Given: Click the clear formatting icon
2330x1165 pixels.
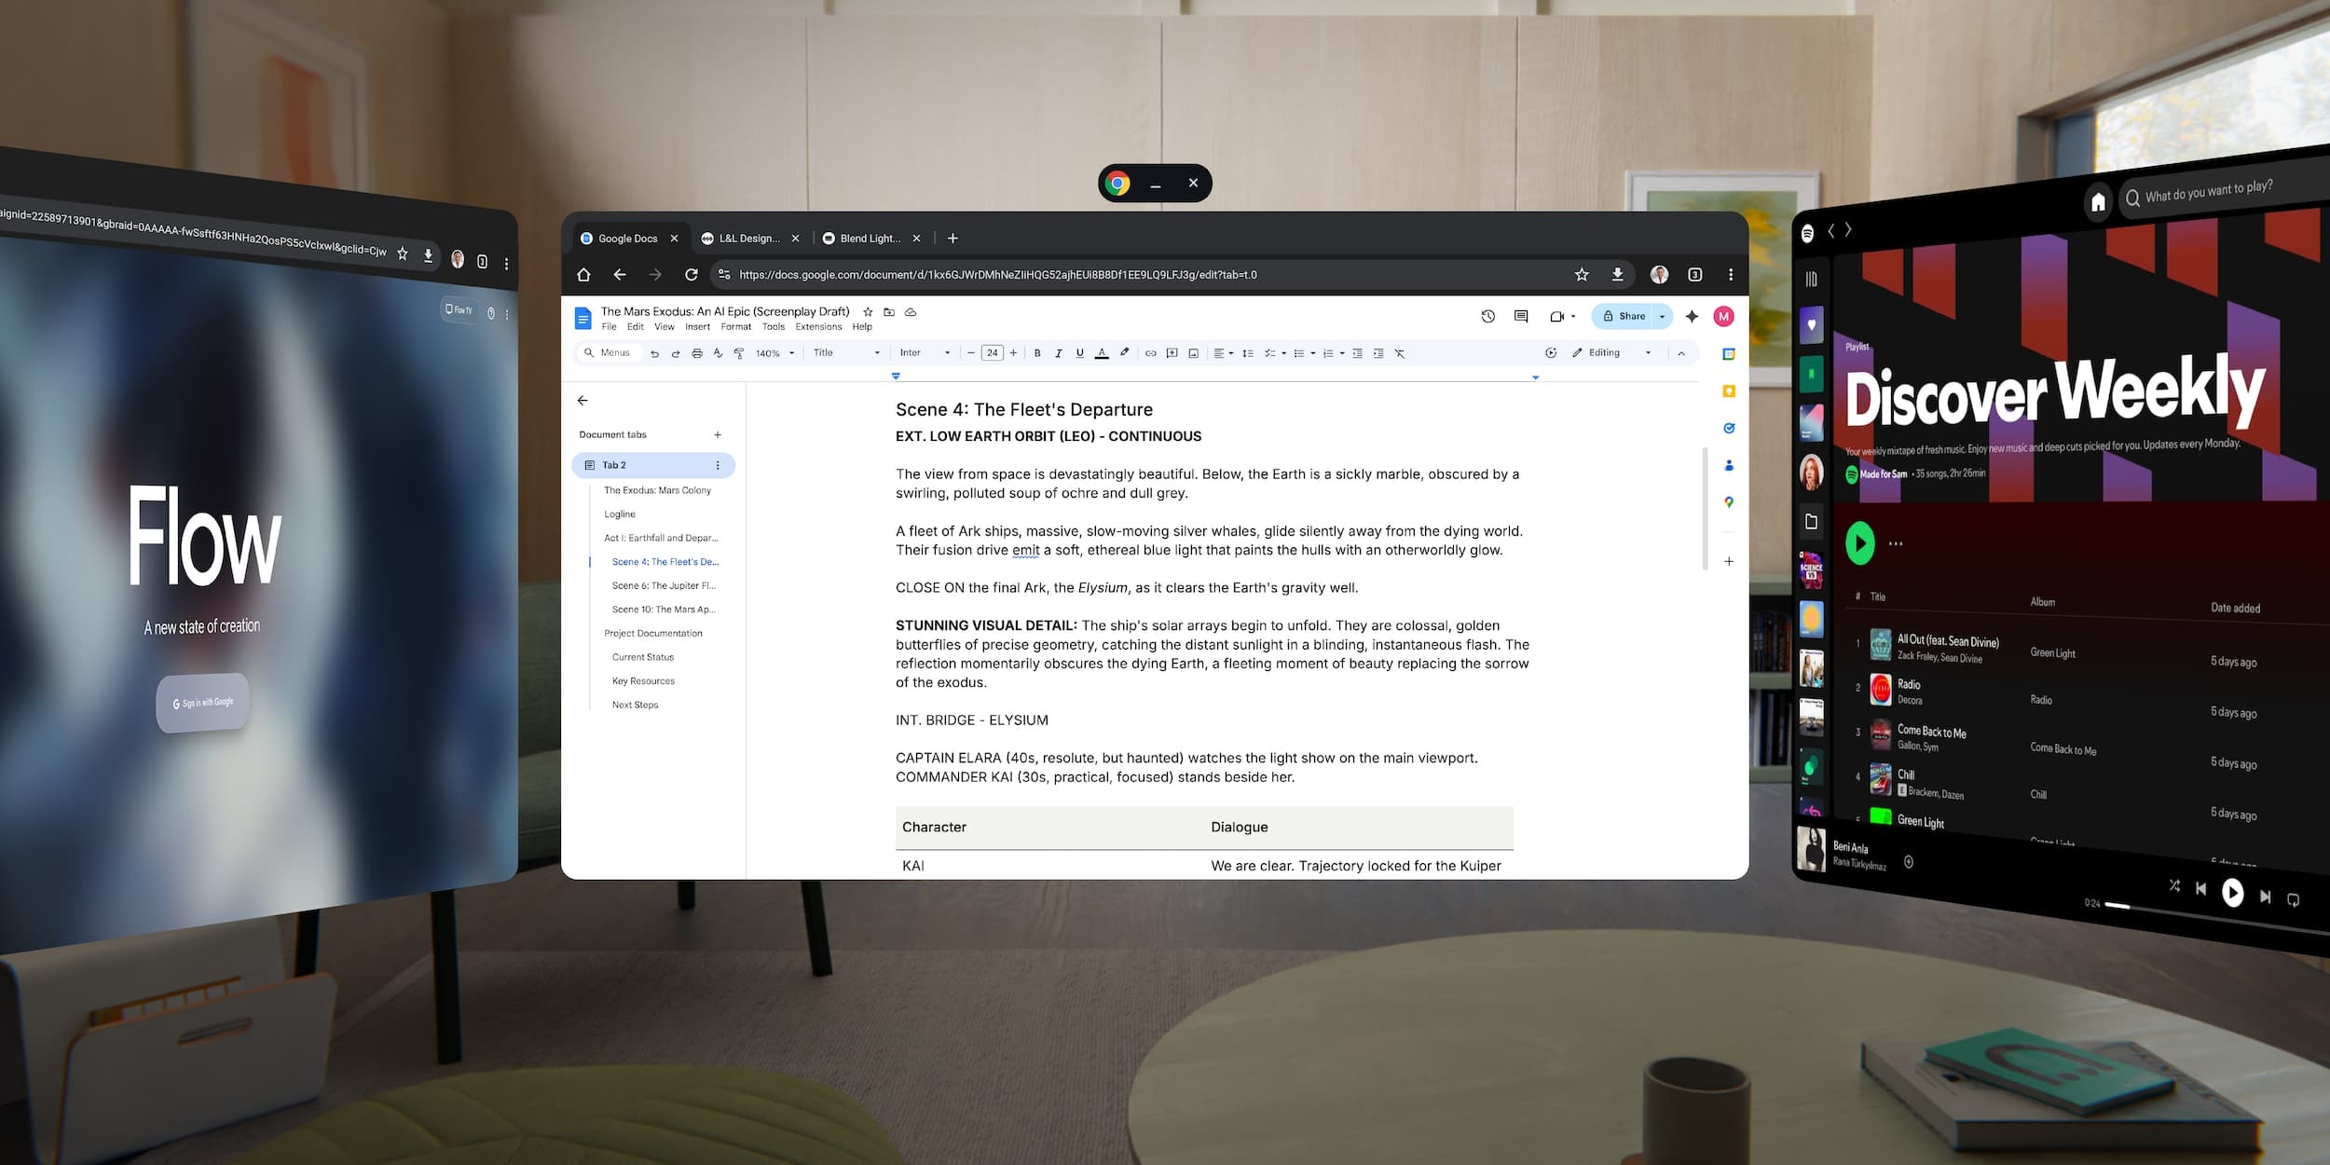Looking at the screenshot, I should 1400,353.
